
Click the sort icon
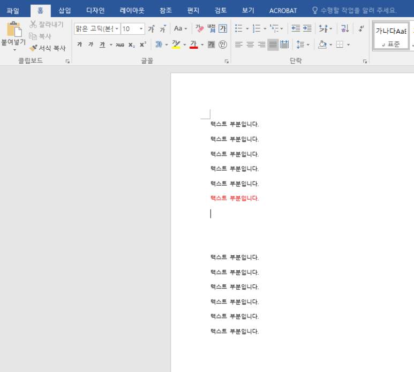pos(345,28)
